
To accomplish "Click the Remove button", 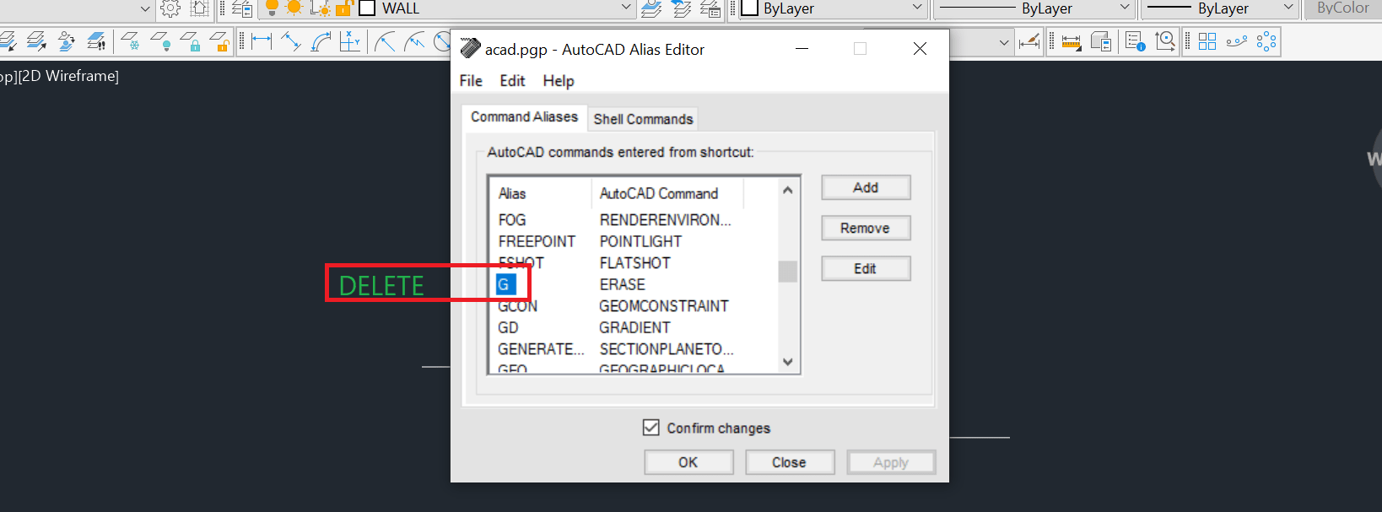I will [866, 228].
